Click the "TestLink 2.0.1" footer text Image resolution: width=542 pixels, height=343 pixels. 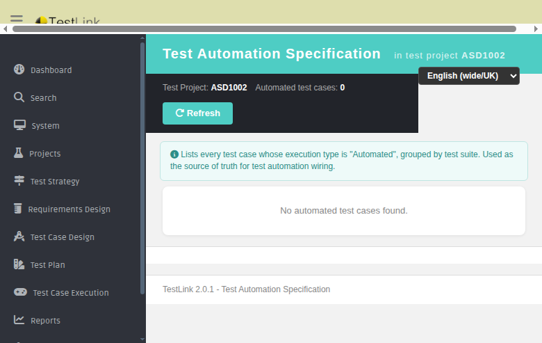247,289
